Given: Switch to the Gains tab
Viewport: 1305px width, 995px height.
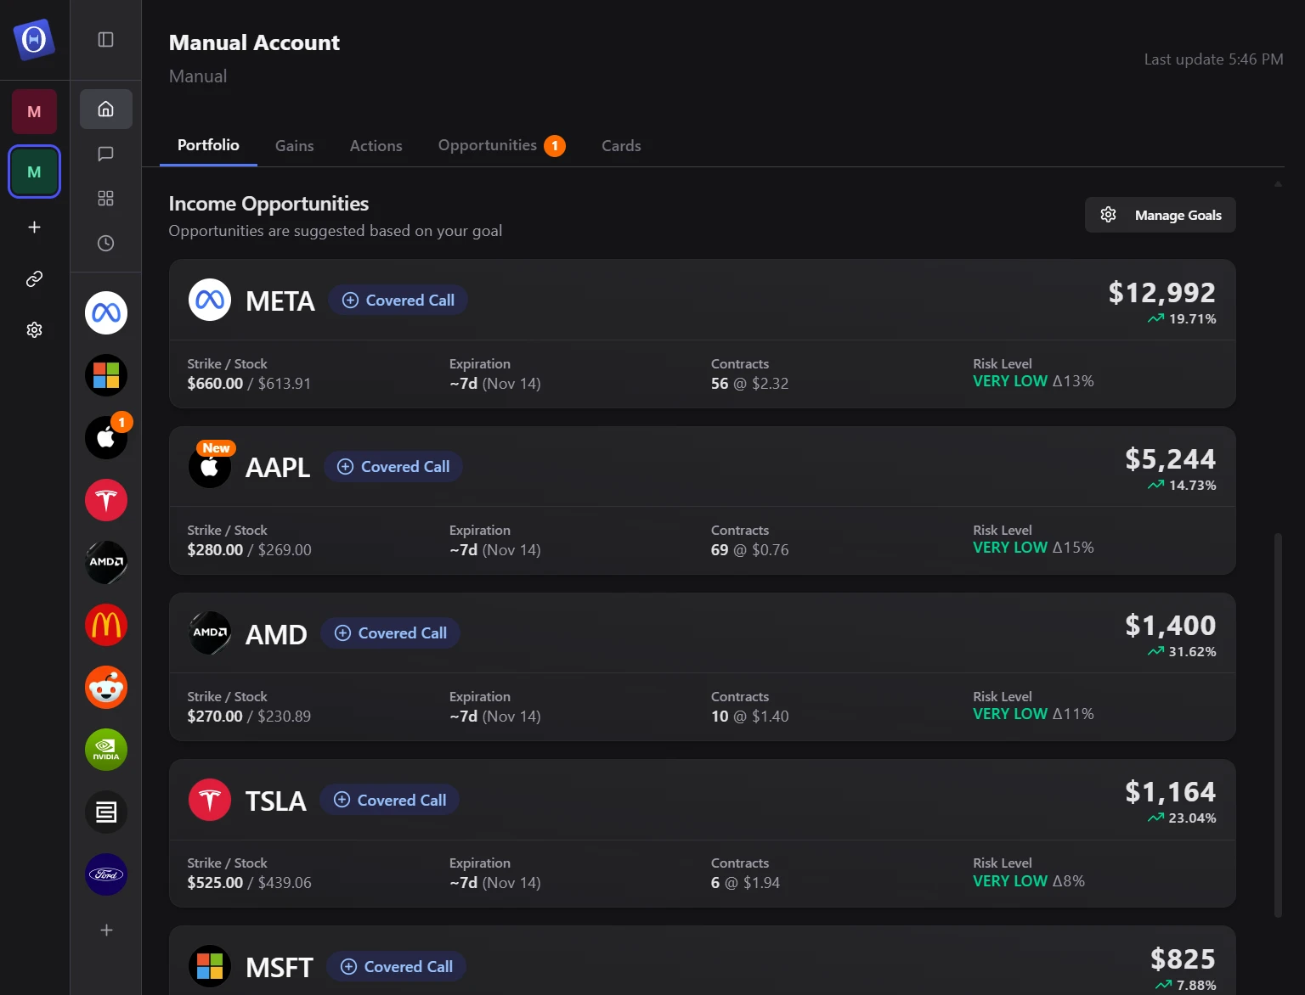Looking at the screenshot, I should pos(294,145).
